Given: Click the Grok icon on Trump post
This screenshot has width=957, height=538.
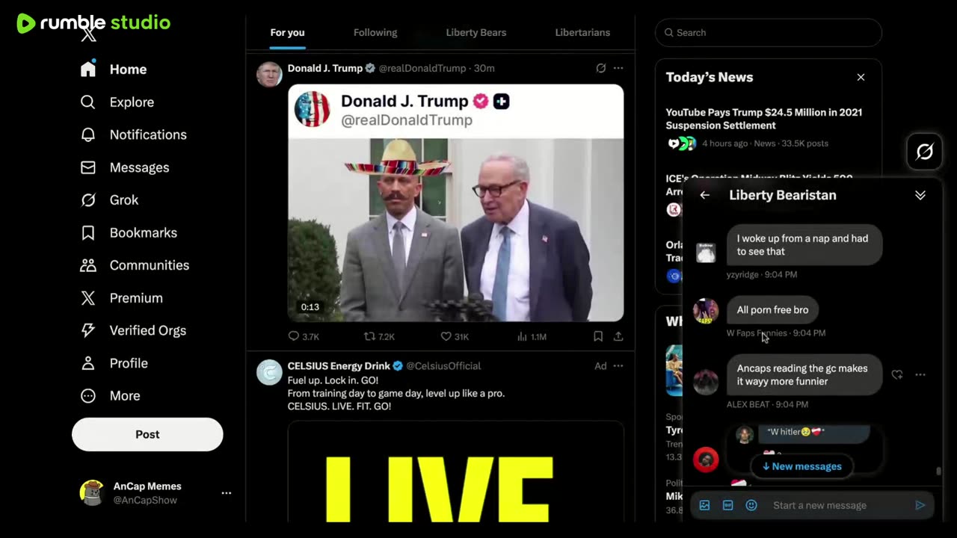Looking at the screenshot, I should coord(600,68).
